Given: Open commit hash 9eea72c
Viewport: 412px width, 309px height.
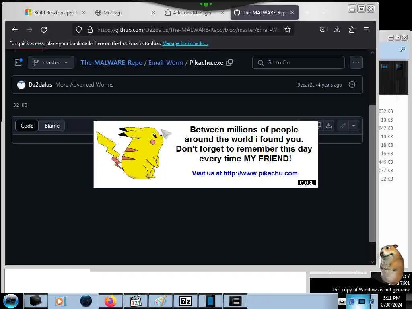Looking at the screenshot, I should coord(306,85).
